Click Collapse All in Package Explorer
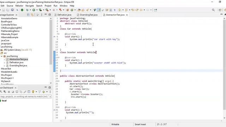The image size is (226, 127). click(28, 15)
